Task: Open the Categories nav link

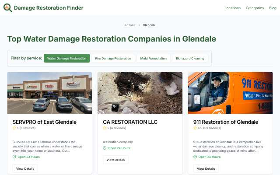Action: click(x=255, y=8)
